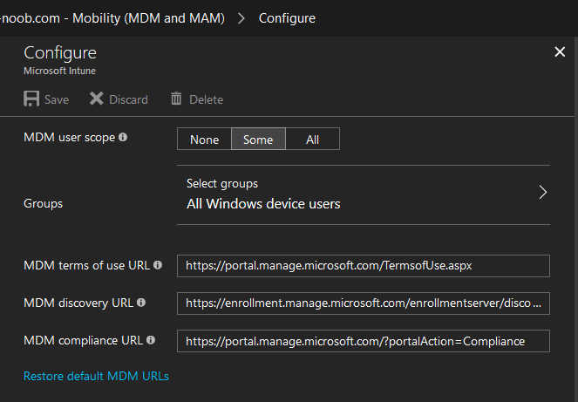Click info icon beside MDM terms of use URL
The image size is (578, 402).
coord(158,265)
